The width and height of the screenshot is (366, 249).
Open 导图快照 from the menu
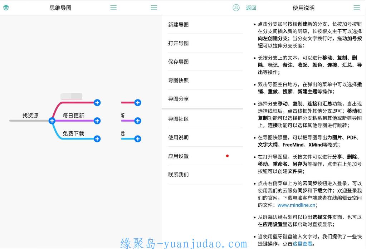[x=179, y=80]
